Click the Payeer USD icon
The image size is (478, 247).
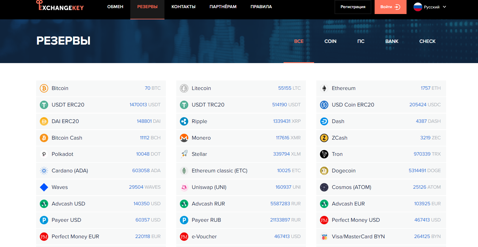(x=44, y=220)
